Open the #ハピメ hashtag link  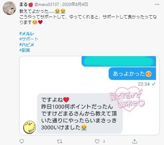[27, 45]
